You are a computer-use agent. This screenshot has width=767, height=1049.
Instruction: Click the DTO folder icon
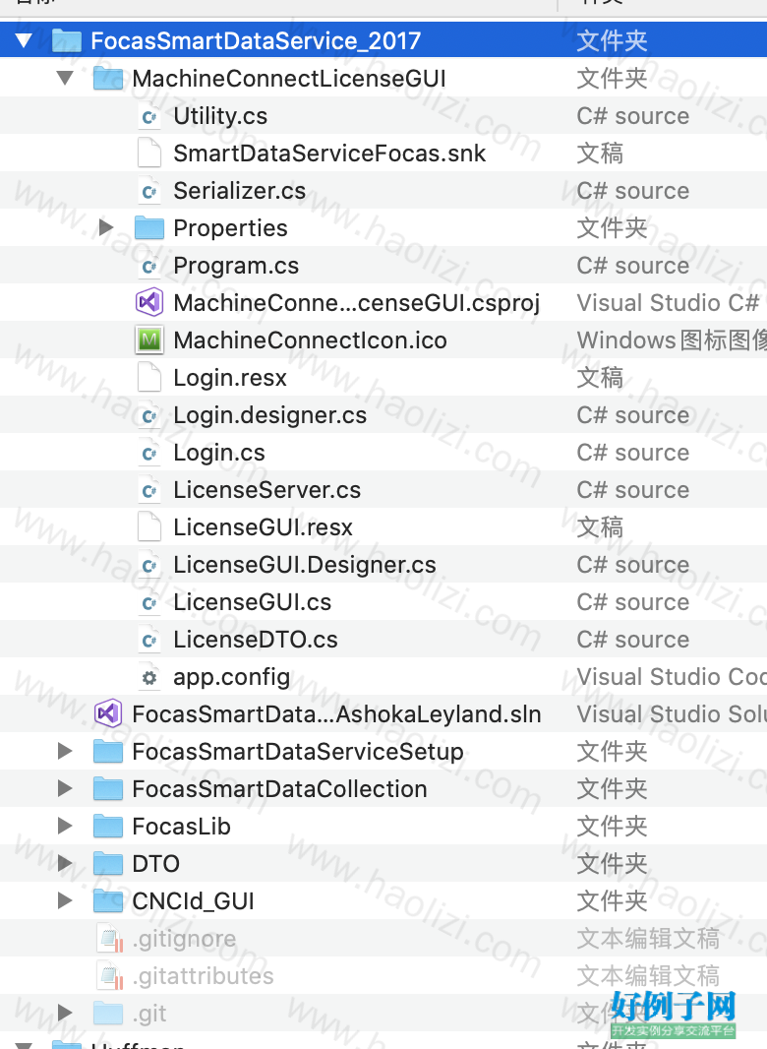pyautogui.click(x=107, y=864)
